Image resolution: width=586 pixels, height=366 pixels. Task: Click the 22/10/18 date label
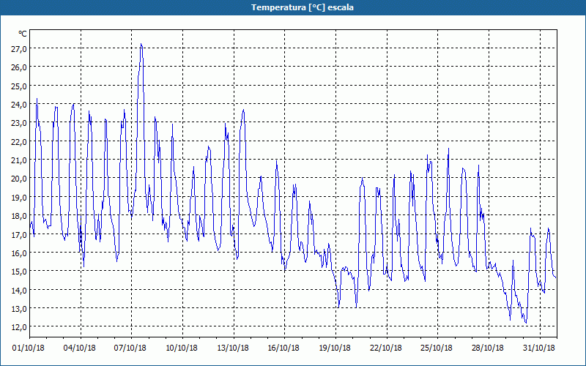coord(386,348)
